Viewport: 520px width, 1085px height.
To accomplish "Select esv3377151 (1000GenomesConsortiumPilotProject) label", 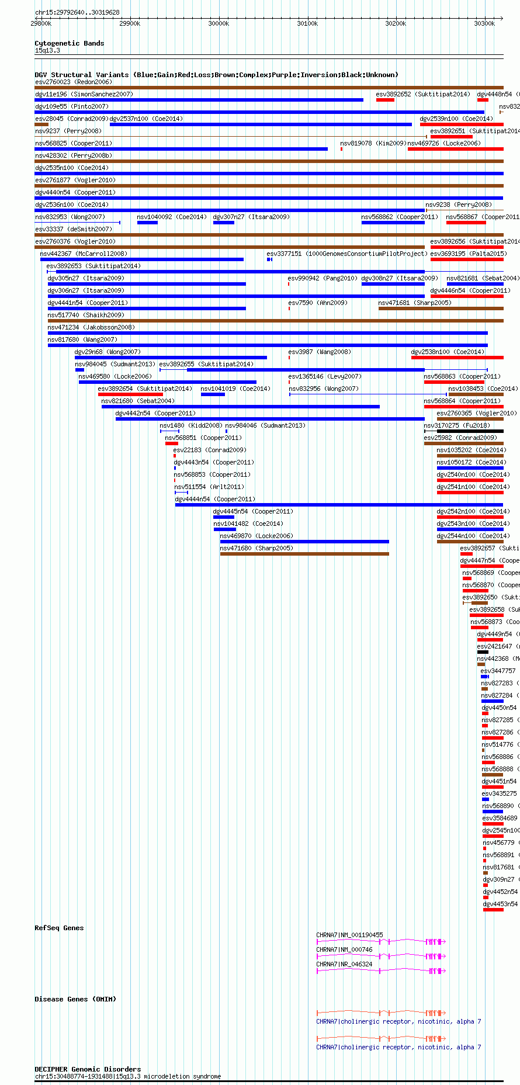I will [347, 254].
